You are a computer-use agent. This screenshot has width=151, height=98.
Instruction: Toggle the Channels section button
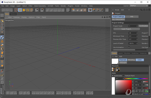[123, 60]
